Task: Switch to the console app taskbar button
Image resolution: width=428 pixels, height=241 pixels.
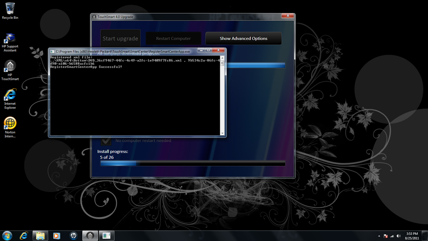Action: 107,236
